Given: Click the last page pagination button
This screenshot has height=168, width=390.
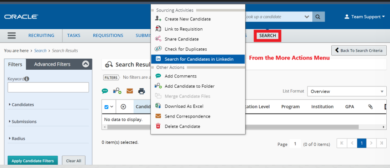Looking at the screenshot, I should click(x=381, y=143).
